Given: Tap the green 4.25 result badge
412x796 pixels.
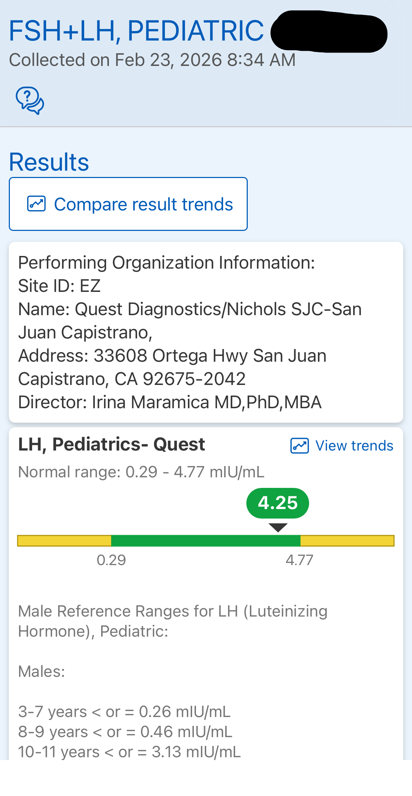Looking at the screenshot, I should [x=278, y=503].
